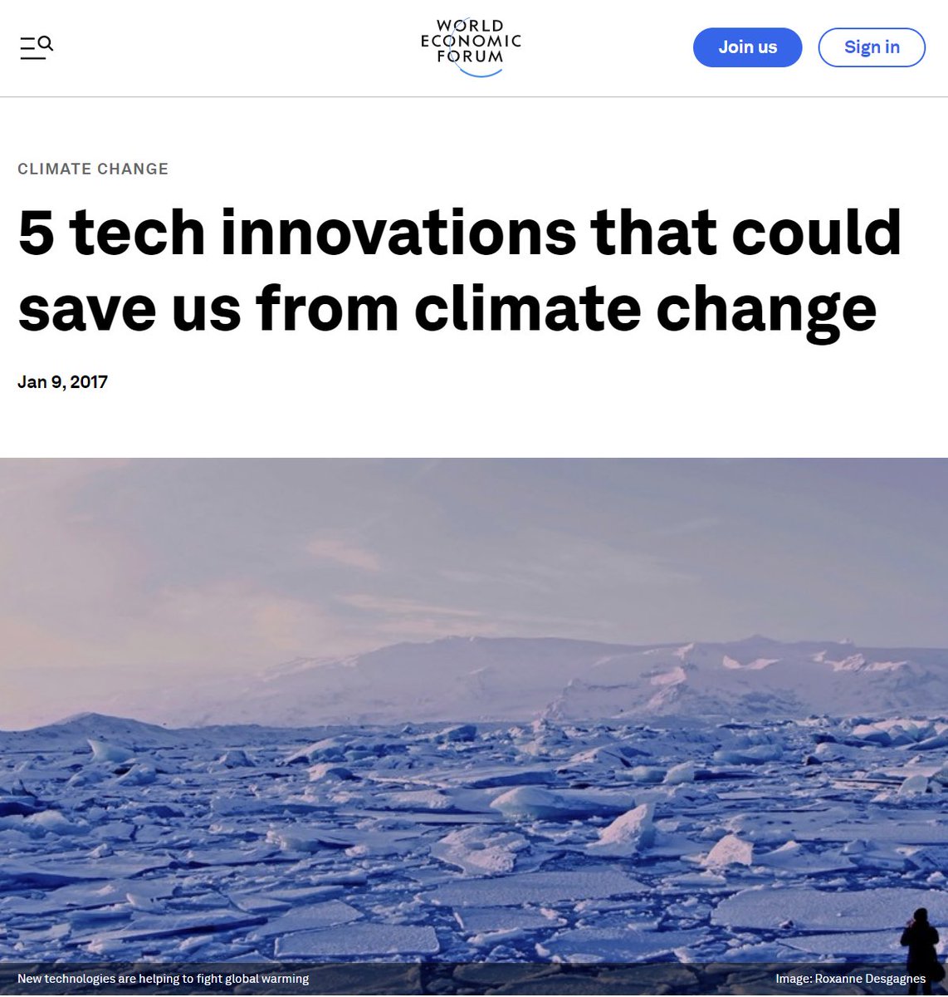Click the Sign in button
Viewport: 948px width, 997px height.
(x=872, y=47)
